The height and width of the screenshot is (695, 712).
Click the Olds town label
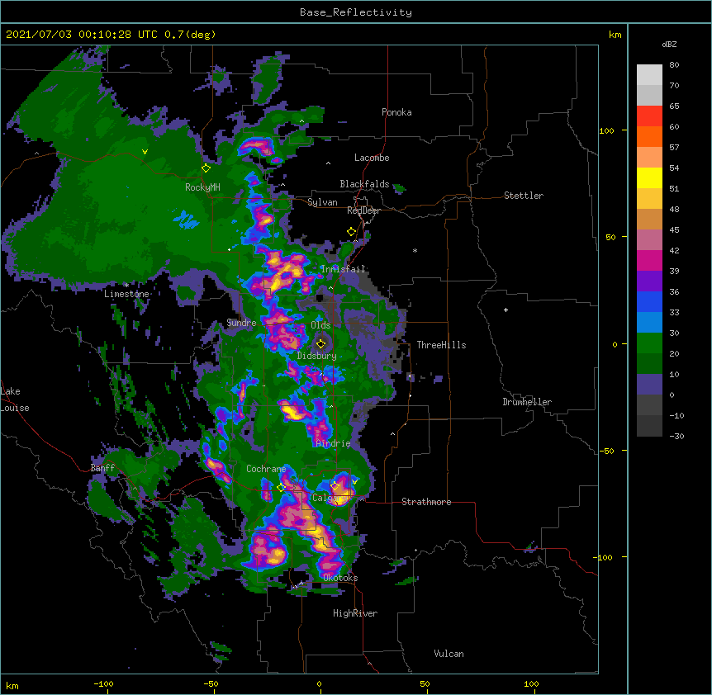click(x=320, y=325)
